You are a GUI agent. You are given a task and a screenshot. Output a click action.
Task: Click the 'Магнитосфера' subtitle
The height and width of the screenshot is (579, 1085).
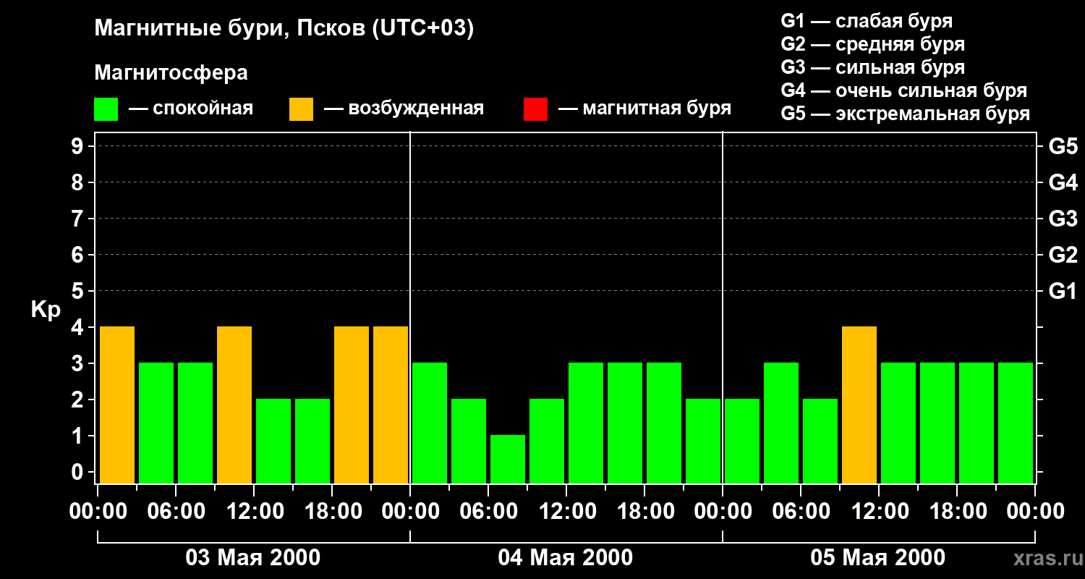pyautogui.click(x=171, y=73)
